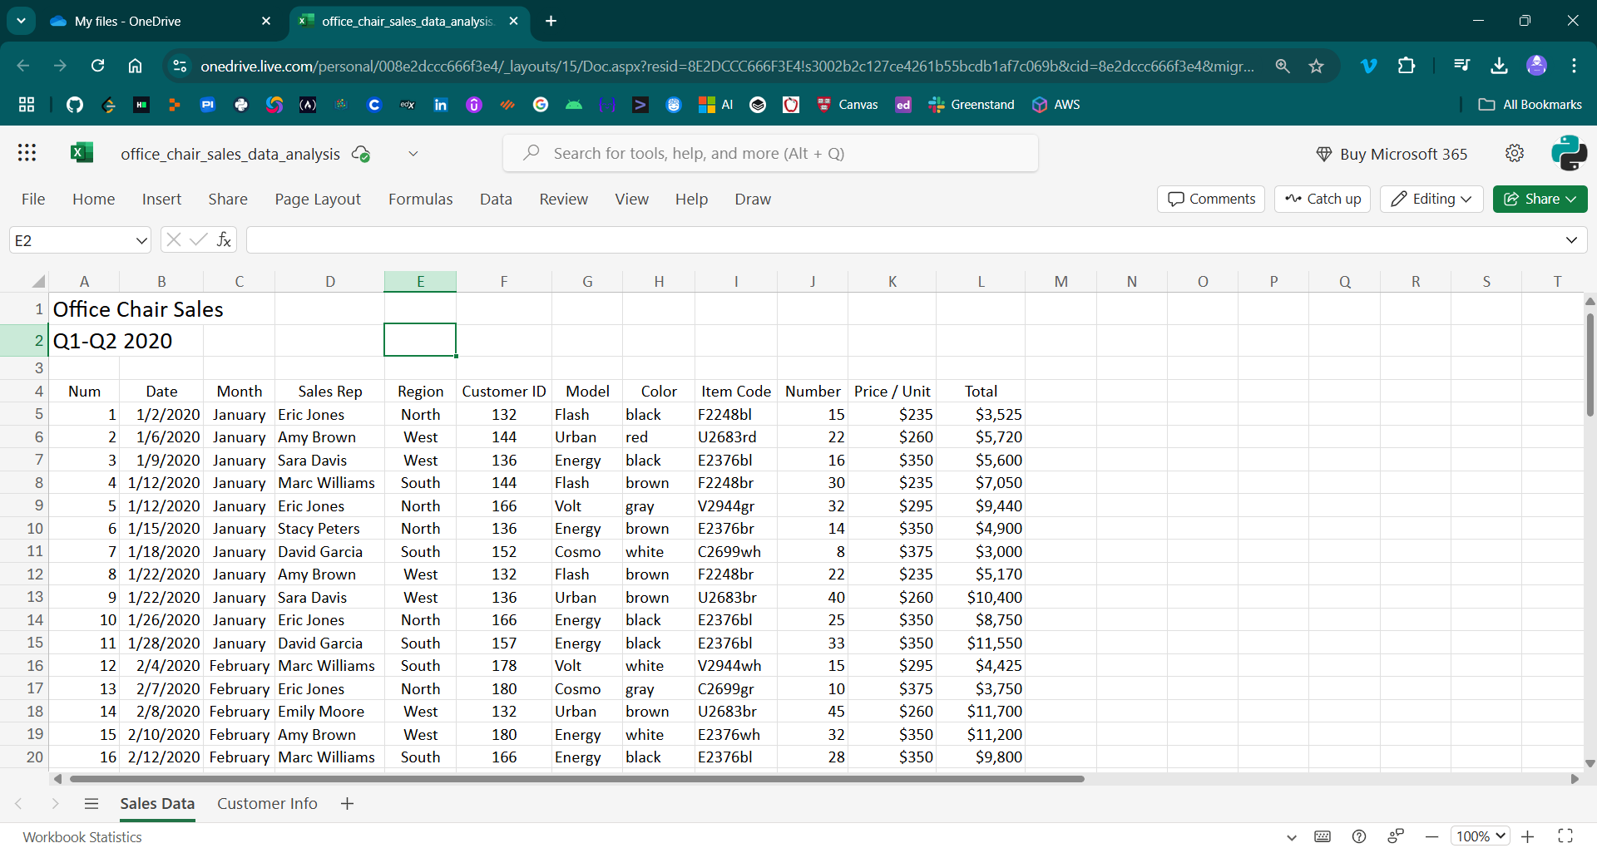Screen dimensions: 1597x848
Task: Zoom out using the minus icon
Action: (x=1431, y=836)
